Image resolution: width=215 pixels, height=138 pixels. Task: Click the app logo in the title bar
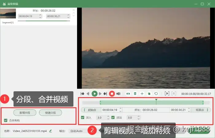[4, 4]
